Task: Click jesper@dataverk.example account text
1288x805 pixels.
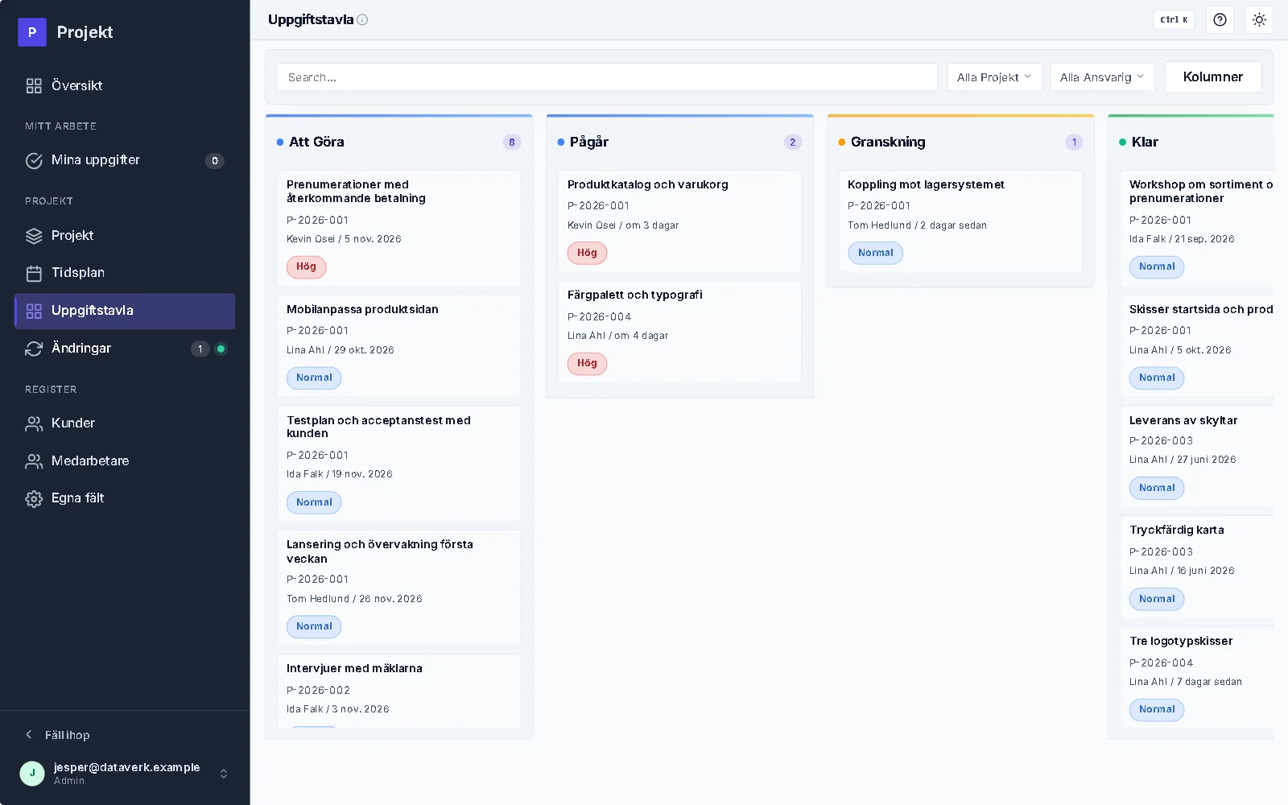Action: [x=126, y=767]
